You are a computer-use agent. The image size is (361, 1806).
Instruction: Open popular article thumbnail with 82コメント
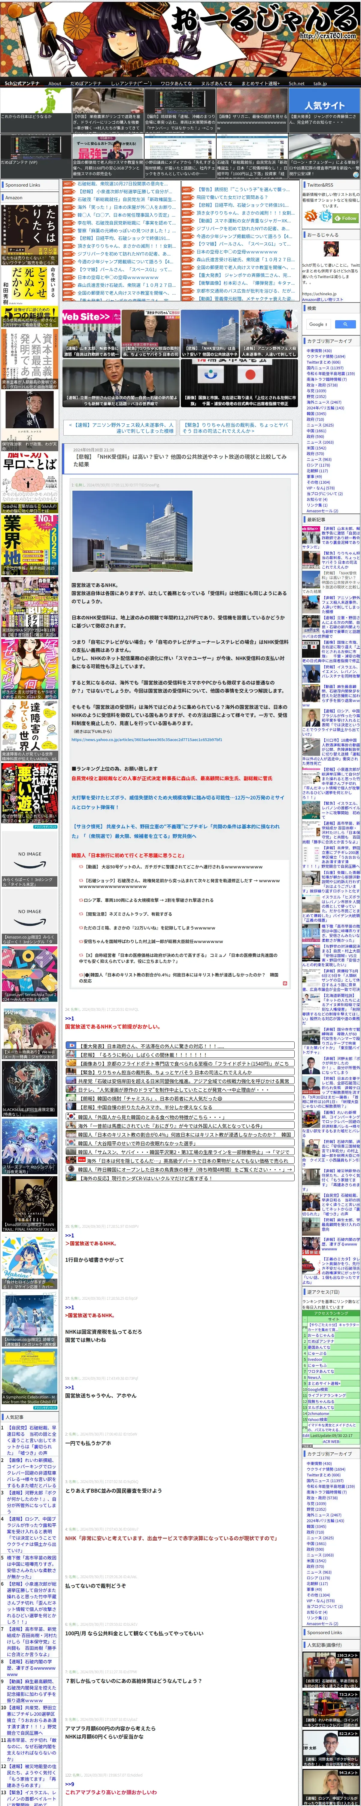(331, 1748)
